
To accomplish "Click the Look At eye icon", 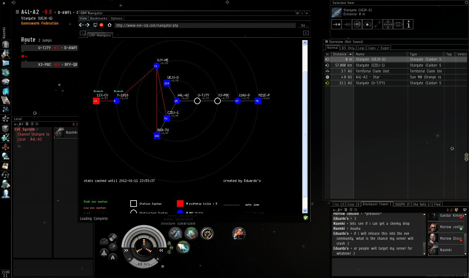I will [x=398, y=24].
